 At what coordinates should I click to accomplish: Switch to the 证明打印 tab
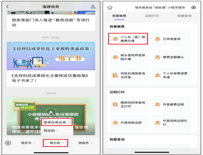[x=151, y=15]
